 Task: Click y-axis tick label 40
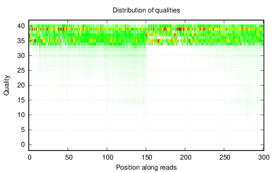click(x=21, y=26)
